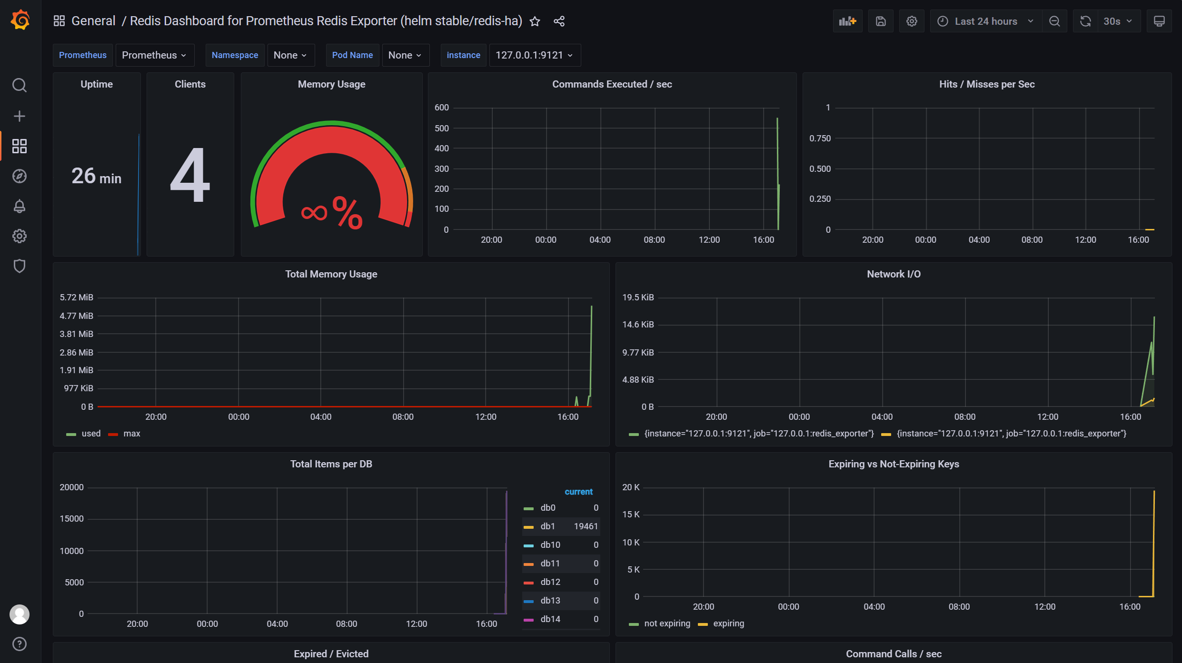Toggle db0 series in legend
This screenshot has width=1182, height=663.
tap(548, 508)
